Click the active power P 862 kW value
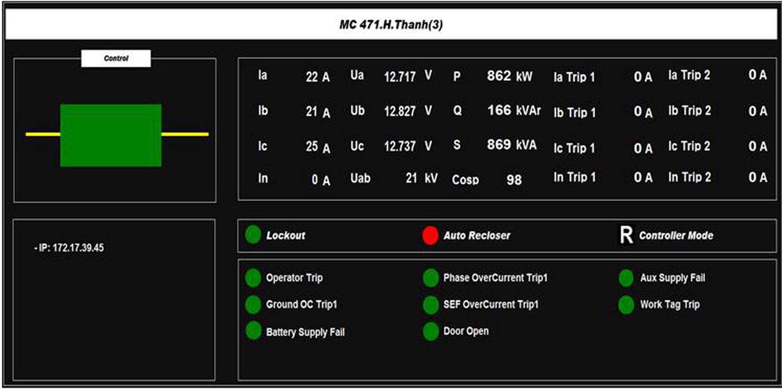 point(509,76)
